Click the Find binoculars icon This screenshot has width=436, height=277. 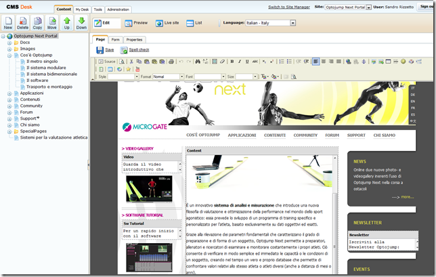198,62
